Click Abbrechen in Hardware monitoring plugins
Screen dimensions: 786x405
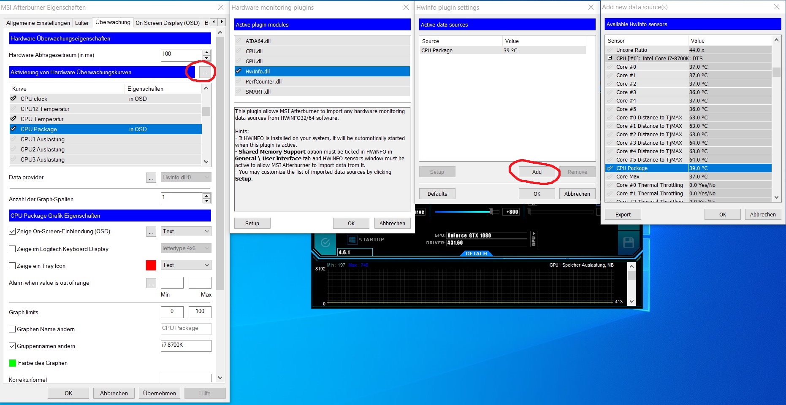[392, 223]
